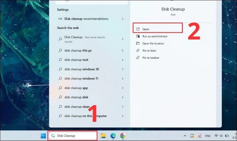237x141 pixels.
Task: Pin Disk Cleanup to Start
Action: click(x=149, y=51)
